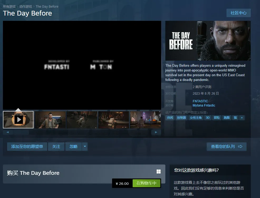The width and height of the screenshot is (260, 198).
Task: Open publisher Mytona Fntastic link
Action: click(204, 105)
